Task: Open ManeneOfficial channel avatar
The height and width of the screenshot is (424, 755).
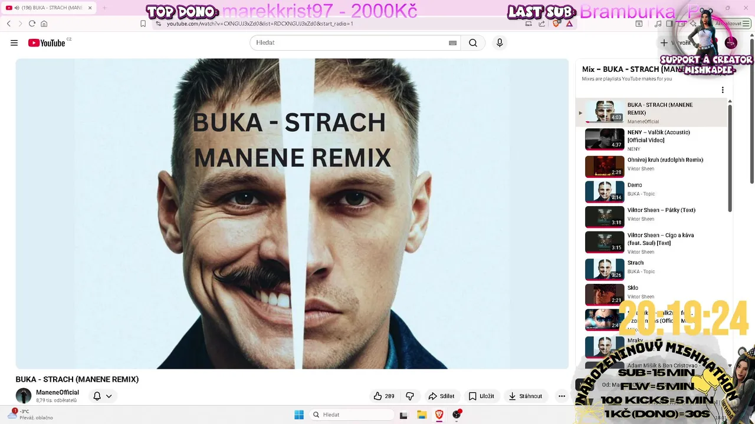Action: (24, 396)
